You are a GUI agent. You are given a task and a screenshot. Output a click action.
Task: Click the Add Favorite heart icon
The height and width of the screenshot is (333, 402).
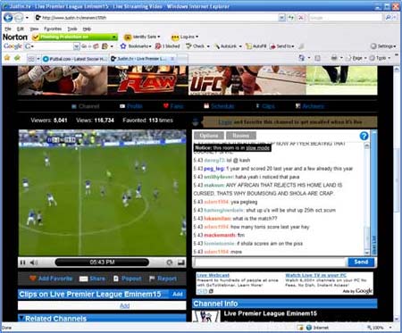click(33, 279)
